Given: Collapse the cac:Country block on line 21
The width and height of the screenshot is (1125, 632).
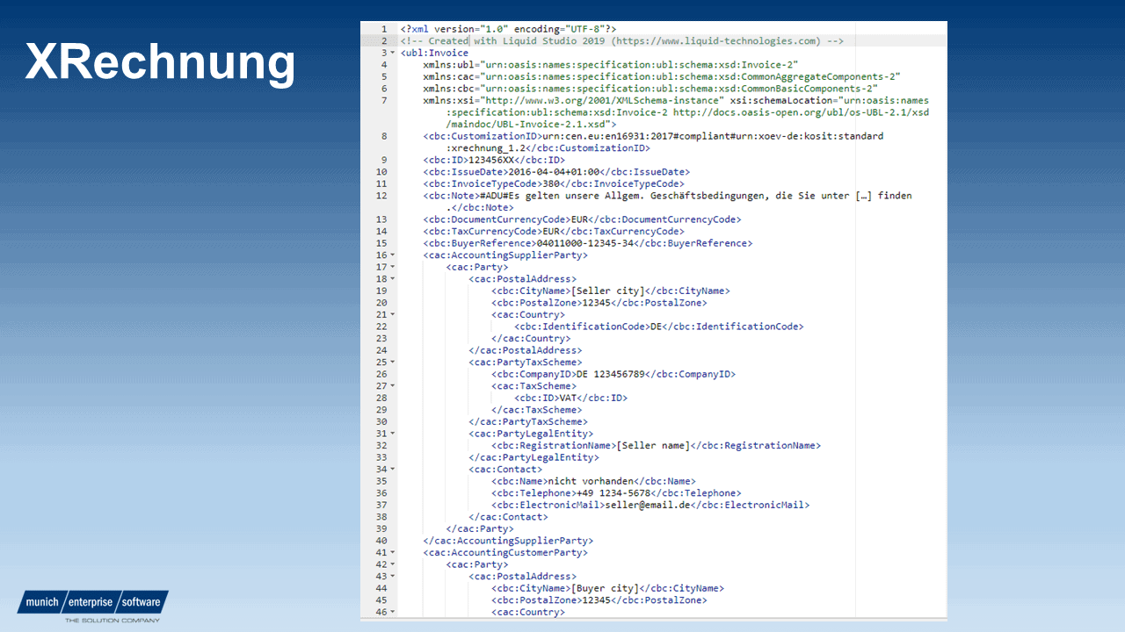Looking at the screenshot, I should [392, 314].
